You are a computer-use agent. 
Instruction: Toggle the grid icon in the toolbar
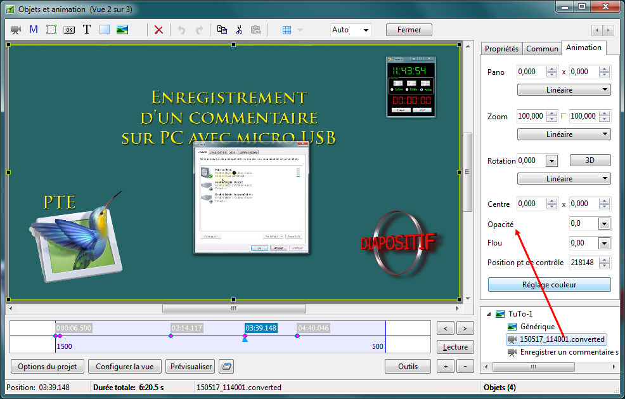click(287, 30)
